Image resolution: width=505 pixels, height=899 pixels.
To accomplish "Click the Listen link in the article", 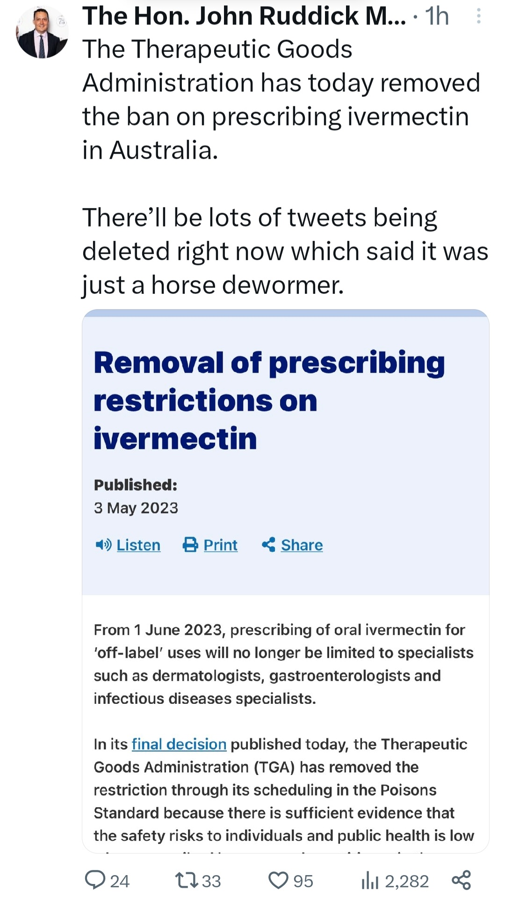I will pyautogui.click(x=138, y=545).
